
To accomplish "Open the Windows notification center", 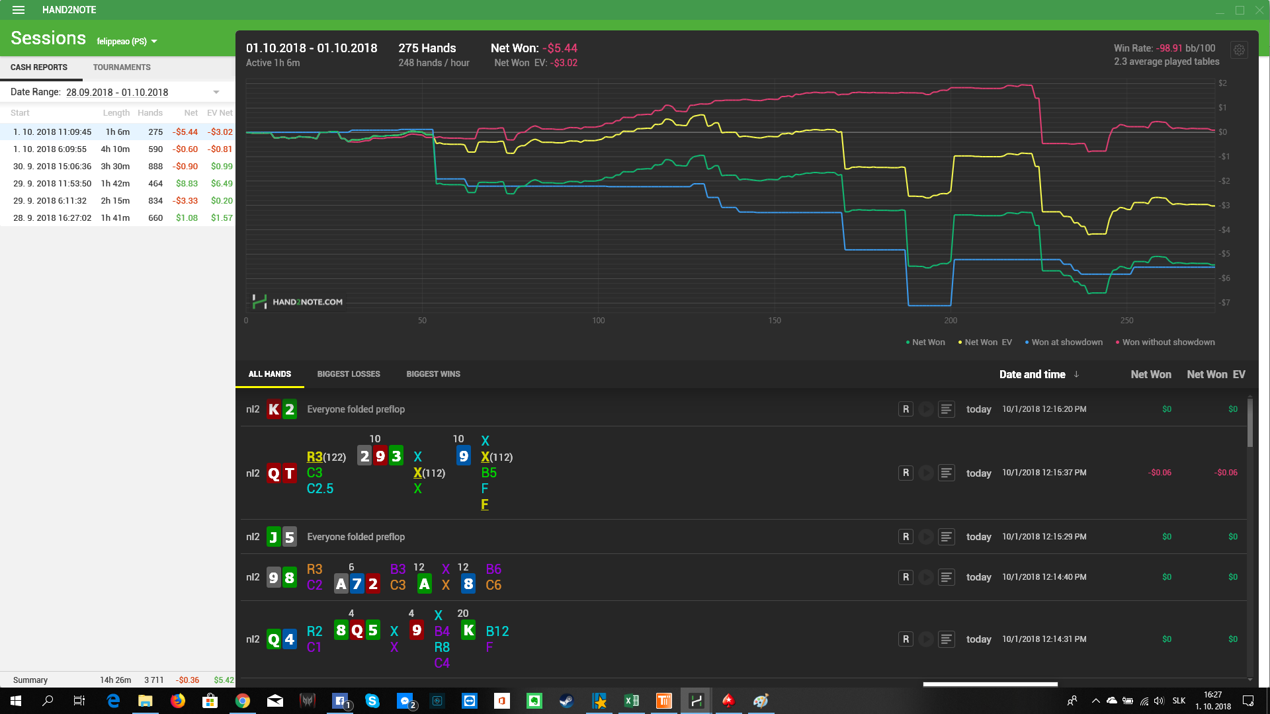I will (1248, 701).
